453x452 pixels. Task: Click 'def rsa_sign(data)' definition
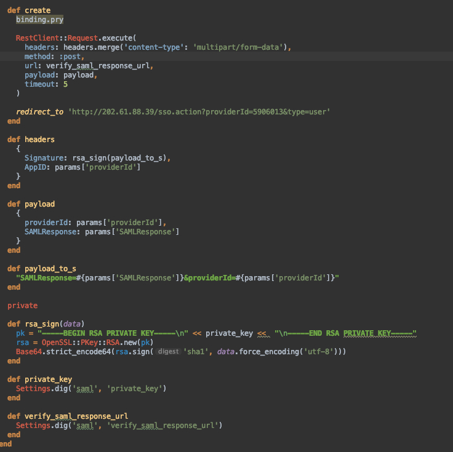pos(46,324)
